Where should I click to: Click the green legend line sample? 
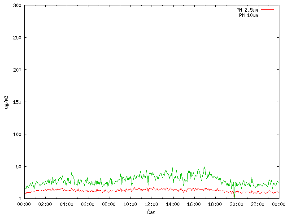point(267,15)
